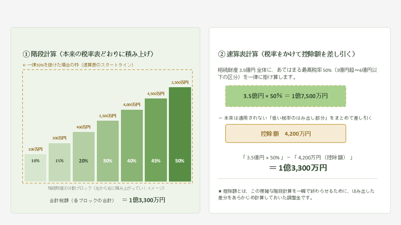The width and height of the screenshot is (401, 225).
Task: Select the 15% bar block
Action: tap(60, 162)
